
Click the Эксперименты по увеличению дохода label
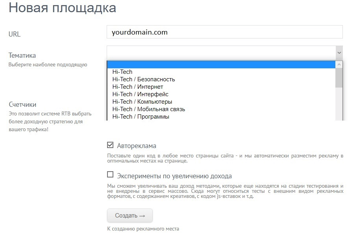click(174, 176)
